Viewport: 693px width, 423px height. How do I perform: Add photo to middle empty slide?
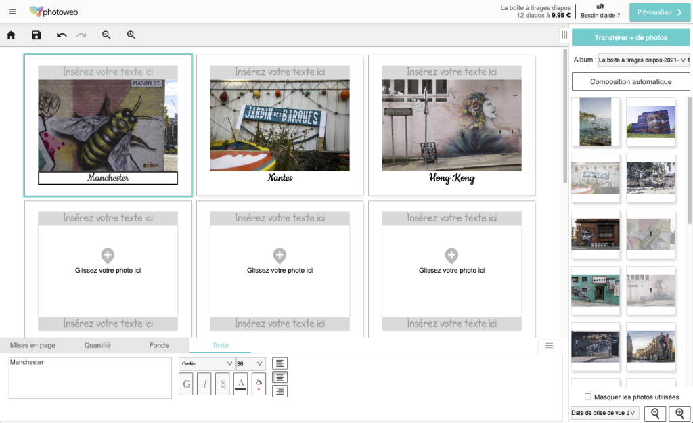click(x=280, y=255)
